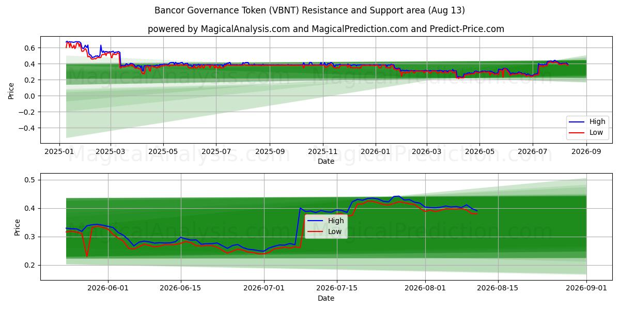The height and width of the screenshot is (310, 620).
Task: Click the '2026-06-01' label on bottom chart
Action: (108, 289)
